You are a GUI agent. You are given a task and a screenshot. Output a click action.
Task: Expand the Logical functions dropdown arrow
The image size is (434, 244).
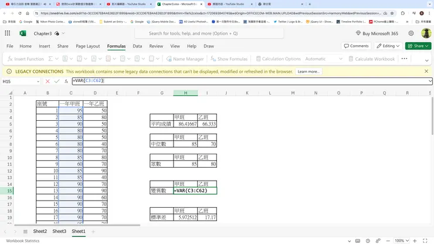point(86,59)
